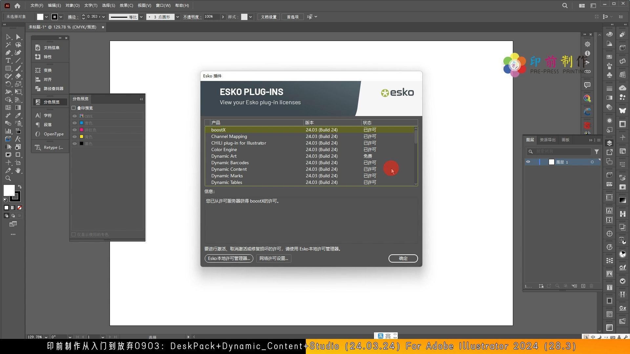Open the Pathfinder panel entry
Screen dimensions: 630x354
tap(50, 89)
